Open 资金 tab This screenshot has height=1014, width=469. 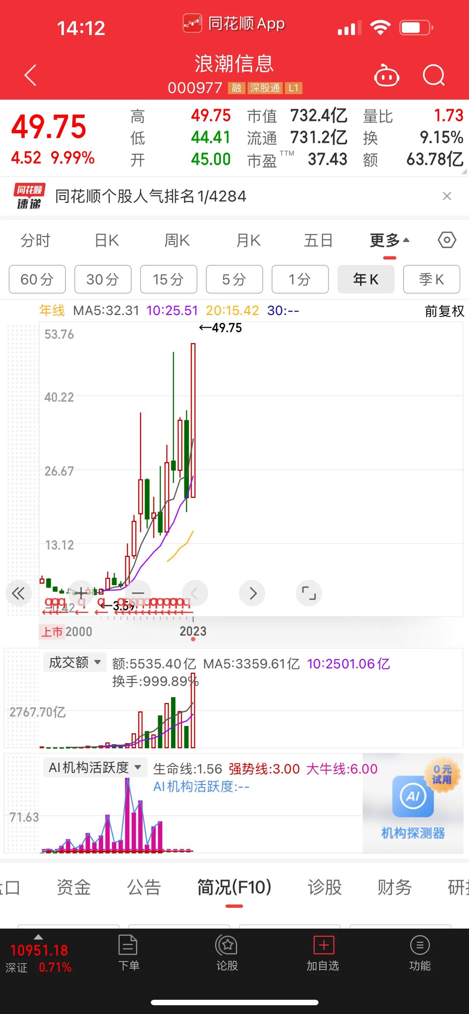click(74, 887)
